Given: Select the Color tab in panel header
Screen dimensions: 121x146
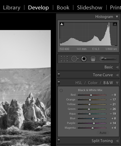Looking at the screenshot, I should tap(93, 83).
